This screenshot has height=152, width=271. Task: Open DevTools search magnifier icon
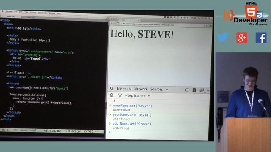tap(111, 88)
